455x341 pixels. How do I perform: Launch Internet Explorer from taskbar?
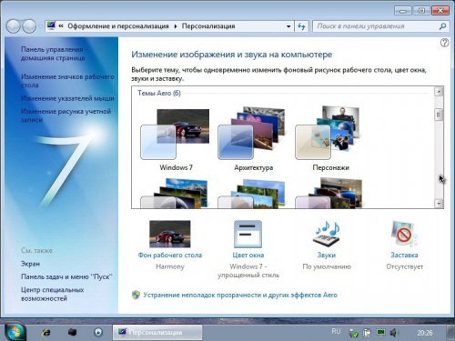click(x=46, y=332)
